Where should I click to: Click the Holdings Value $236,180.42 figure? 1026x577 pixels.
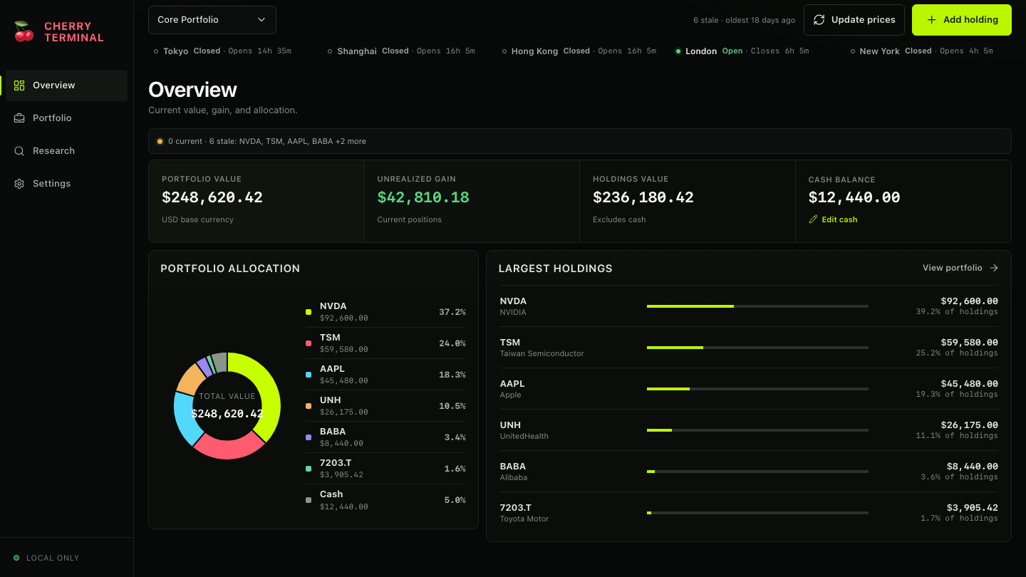[x=643, y=197]
